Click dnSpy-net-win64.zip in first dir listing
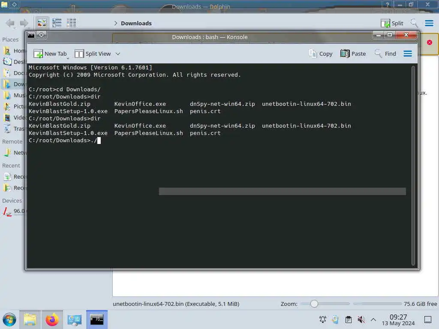 tap(223, 104)
